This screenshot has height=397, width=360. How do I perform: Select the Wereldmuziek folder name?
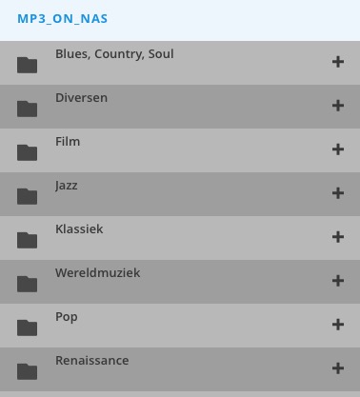pyautogui.click(x=98, y=272)
